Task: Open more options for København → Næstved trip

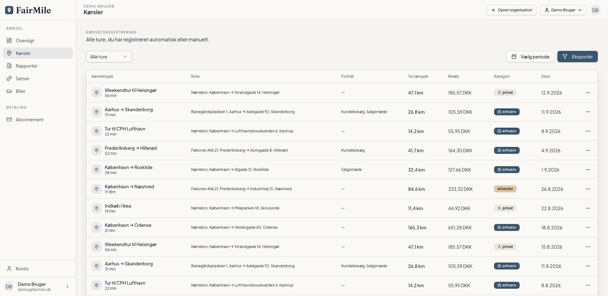Action: (588, 189)
